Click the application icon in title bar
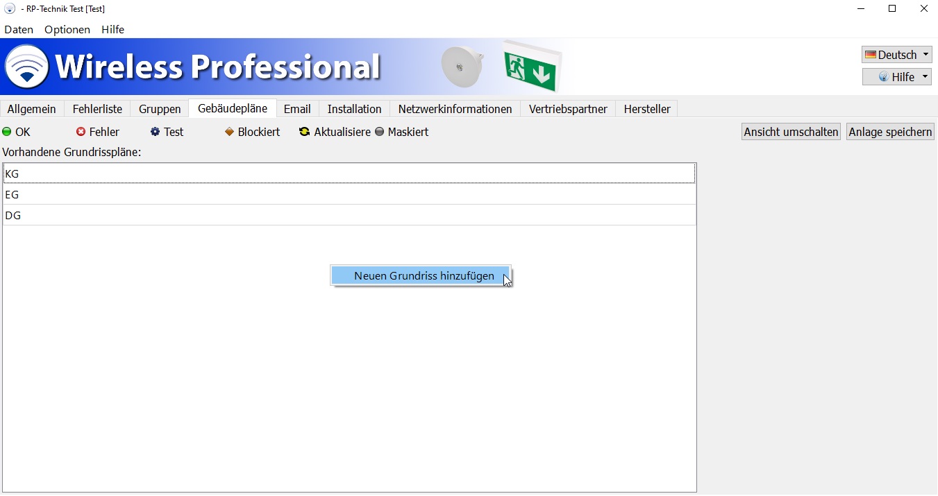938x496 pixels. pyautogui.click(x=10, y=9)
